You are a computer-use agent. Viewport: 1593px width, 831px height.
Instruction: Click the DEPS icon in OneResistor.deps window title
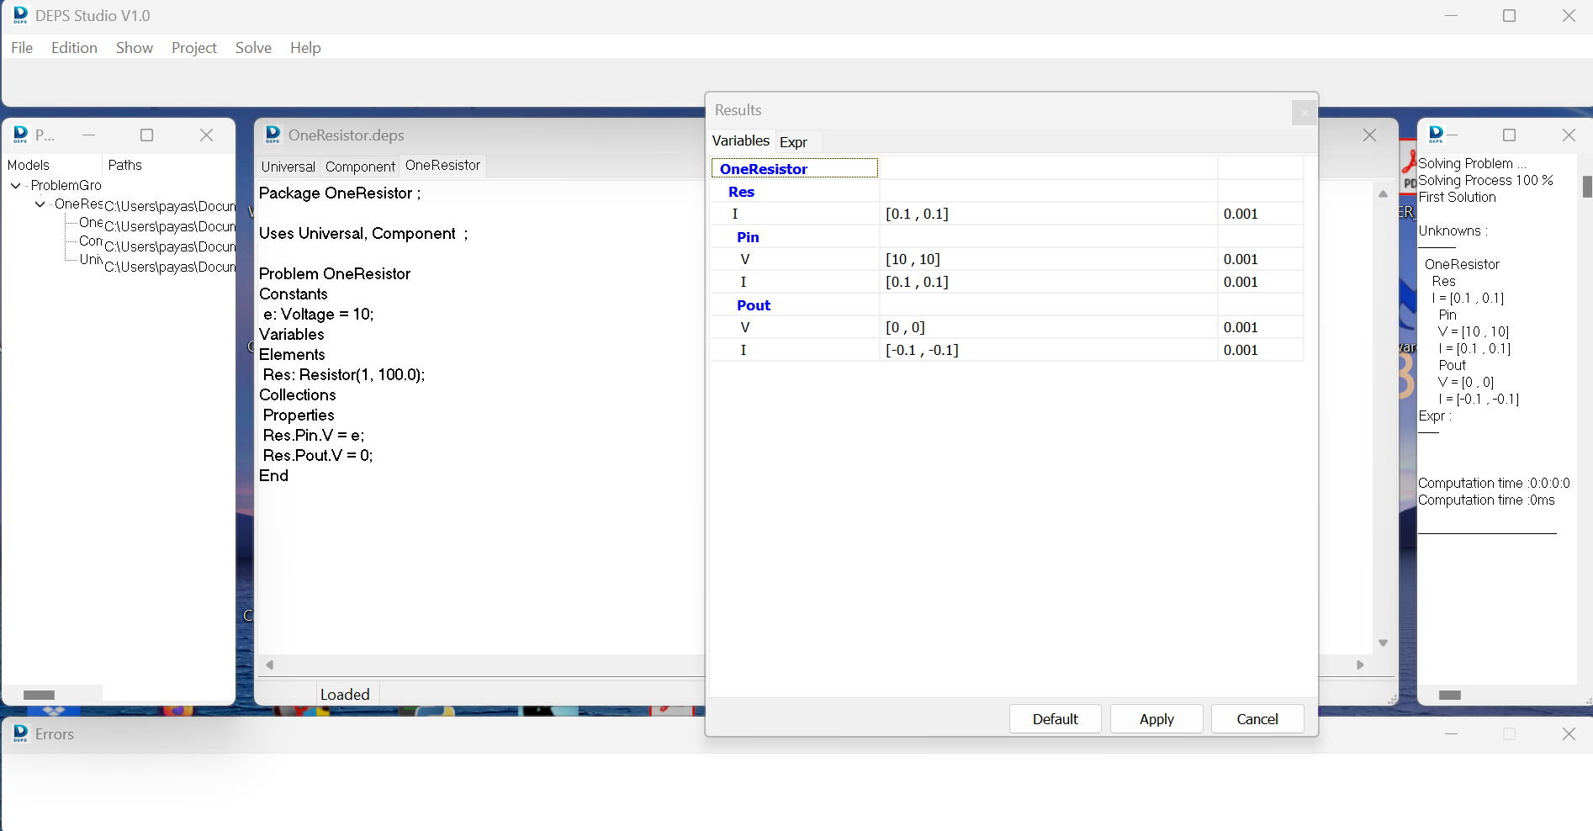273,135
